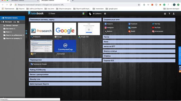Open the Отзывы и предложения feedback tab
This screenshot has width=181, height=101.
[x=180, y=56]
